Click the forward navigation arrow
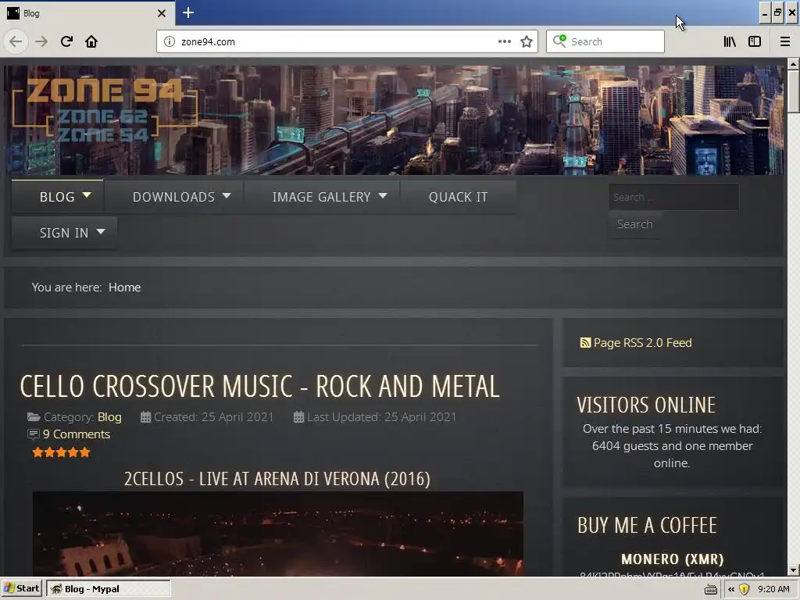 pyautogui.click(x=41, y=41)
